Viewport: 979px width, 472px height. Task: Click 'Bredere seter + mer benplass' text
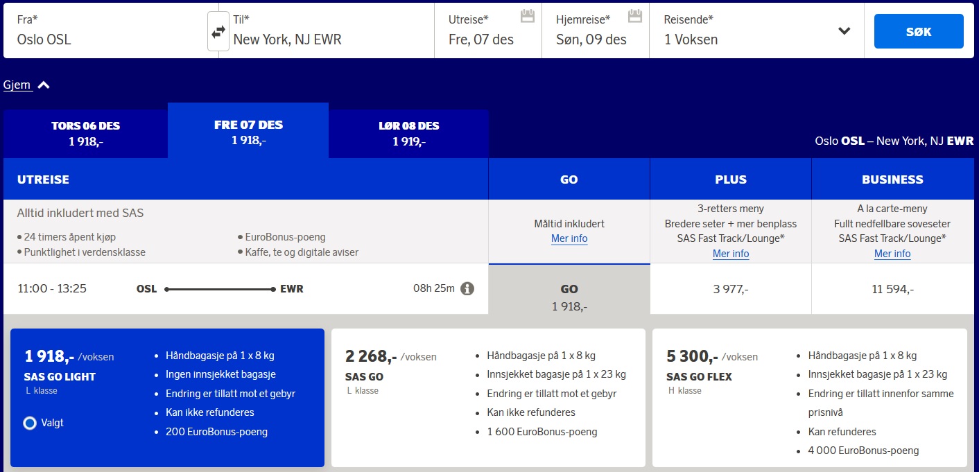[731, 224]
